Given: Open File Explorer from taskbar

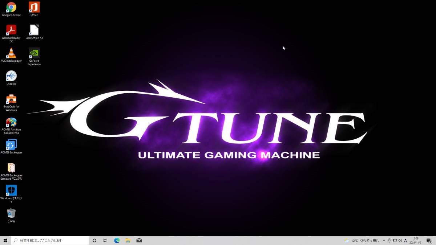Looking at the screenshot, I should [128, 240].
